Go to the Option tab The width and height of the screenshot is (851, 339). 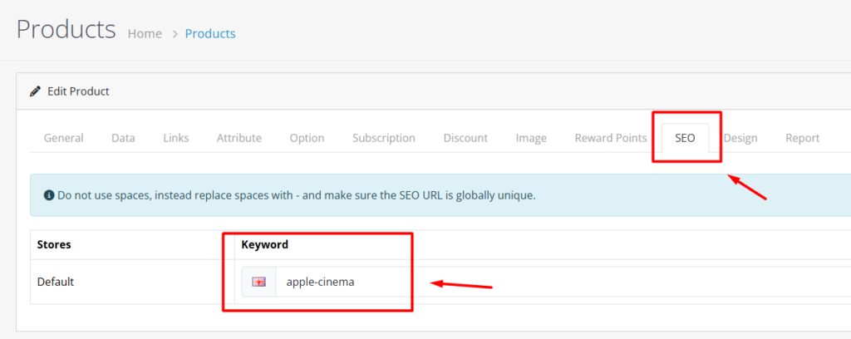[307, 138]
